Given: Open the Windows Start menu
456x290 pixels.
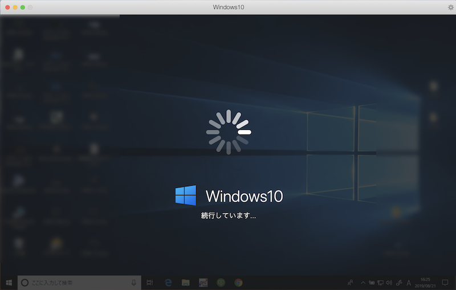Looking at the screenshot, I should pos(9,283).
